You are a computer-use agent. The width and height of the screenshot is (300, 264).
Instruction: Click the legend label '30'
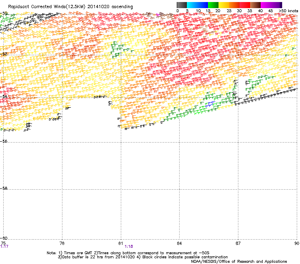tap(239, 11)
